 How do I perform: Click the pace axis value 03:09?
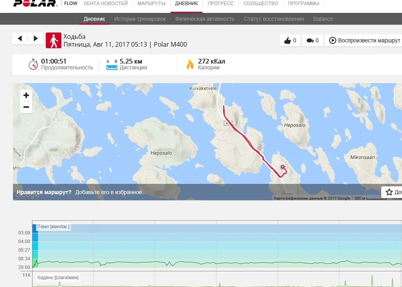coord(24,233)
